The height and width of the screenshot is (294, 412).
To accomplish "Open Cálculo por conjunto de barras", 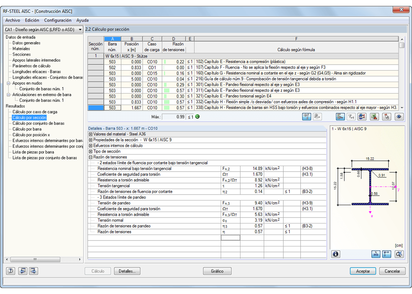I will 39,124.
